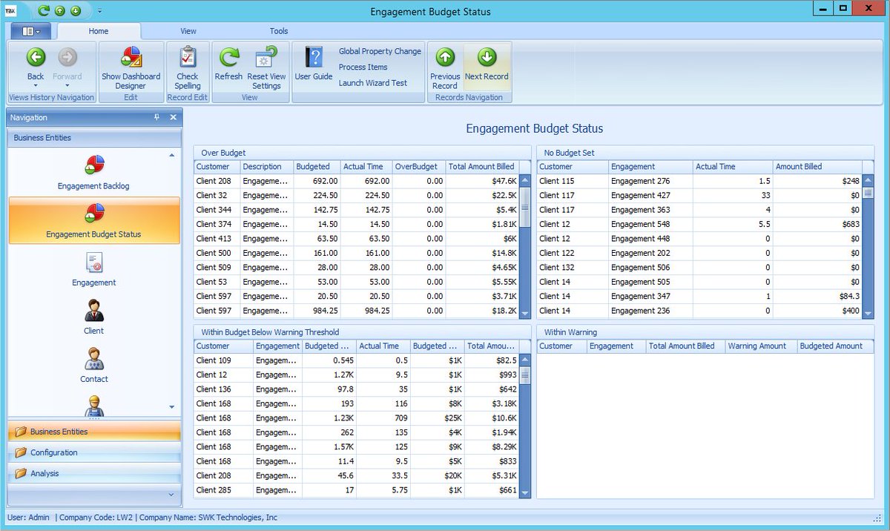Sort Within Warning by Warning Amount
890x531 pixels.
tap(761, 346)
